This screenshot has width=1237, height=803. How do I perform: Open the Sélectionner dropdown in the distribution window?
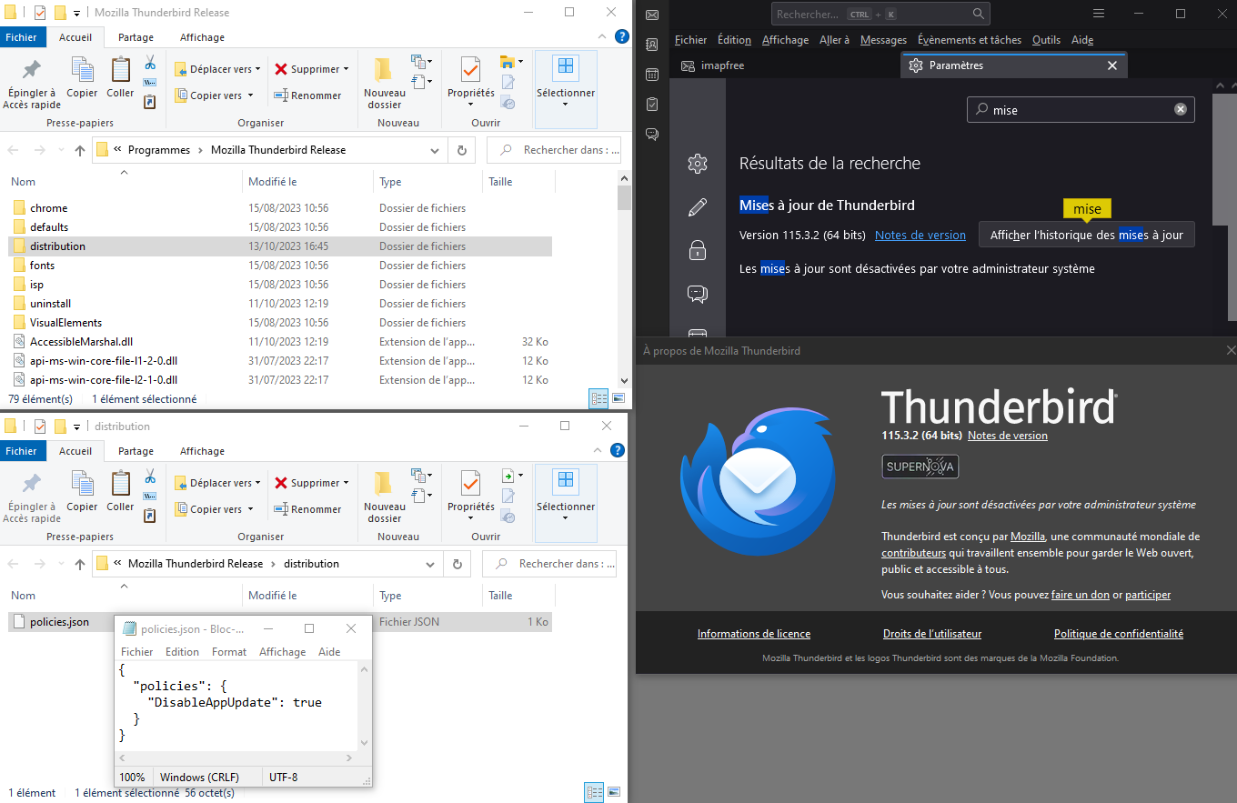pos(566,505)
